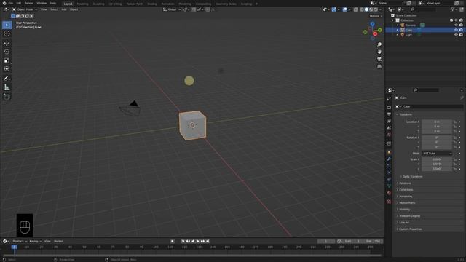Open the View Layer properties tab icon
The width and height of the screenshot is (466, 262).
[389, 121]
